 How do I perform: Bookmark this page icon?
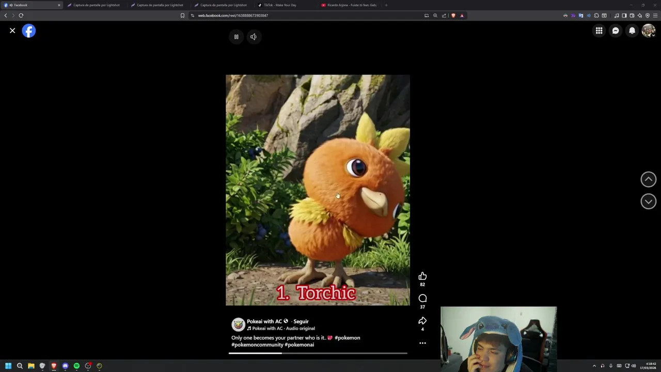(182, 16)
